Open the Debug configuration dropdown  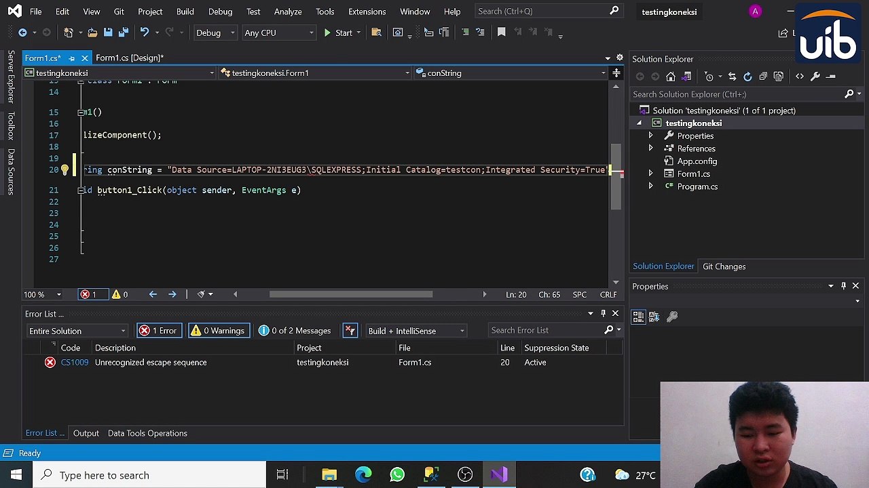pos(215,33)
